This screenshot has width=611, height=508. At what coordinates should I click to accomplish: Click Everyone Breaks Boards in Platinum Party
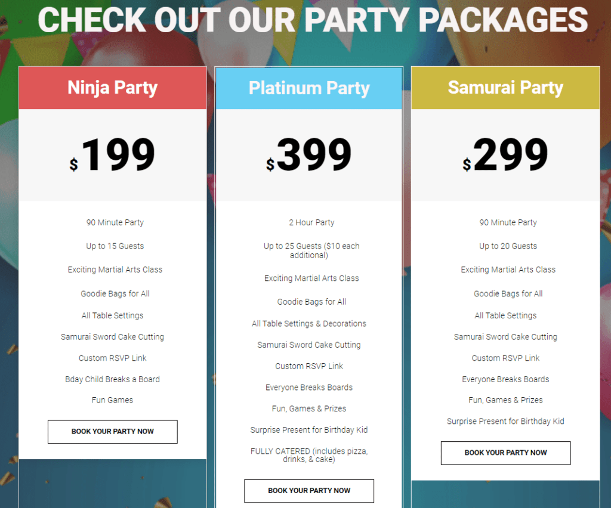coord(308,387)
